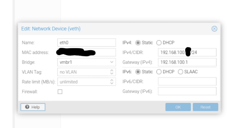This screenshot has width=227, height=128.
Task: Click the Name field containing eth0
Action: pos(86,43)
